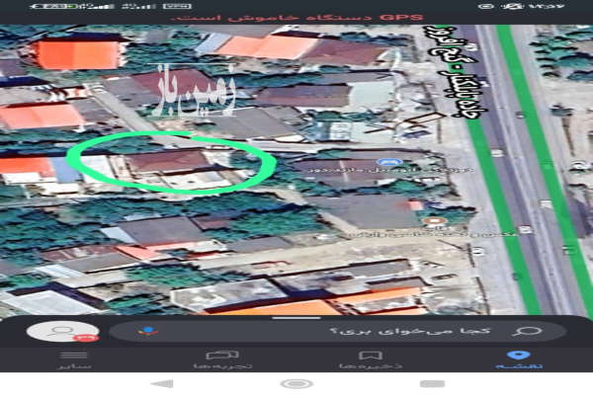Tap the bottom sheet drag handle
The image size is (593, 395).
[295, 319]
